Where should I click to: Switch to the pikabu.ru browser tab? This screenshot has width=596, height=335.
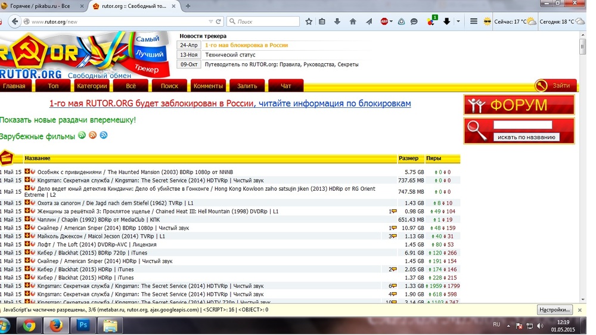coord(41,6)
